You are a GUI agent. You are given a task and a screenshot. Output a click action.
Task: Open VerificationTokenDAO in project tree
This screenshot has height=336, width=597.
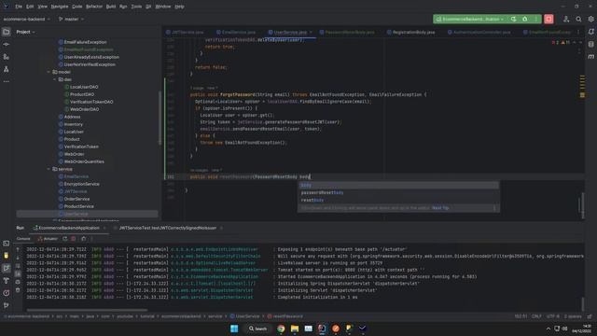pos(91,102)
